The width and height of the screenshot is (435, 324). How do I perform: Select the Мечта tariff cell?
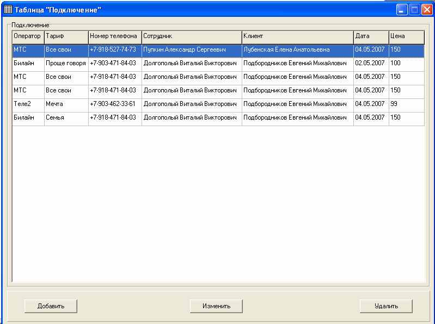[x=66, y=105]
